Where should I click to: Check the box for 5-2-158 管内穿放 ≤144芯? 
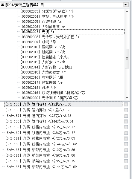coord(126,121)
